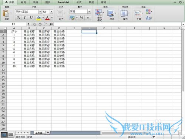The height and width of the screenshot is (139, 185).
Task: Select row 12 header
Action: tap(3, 70)
